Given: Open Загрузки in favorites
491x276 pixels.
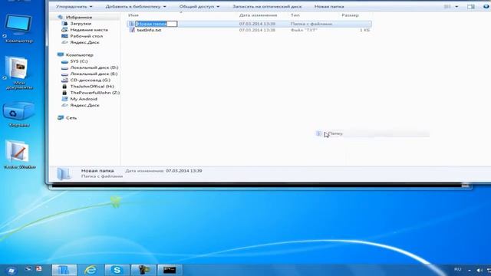Looking at the screenshot, I should [81, 24].
